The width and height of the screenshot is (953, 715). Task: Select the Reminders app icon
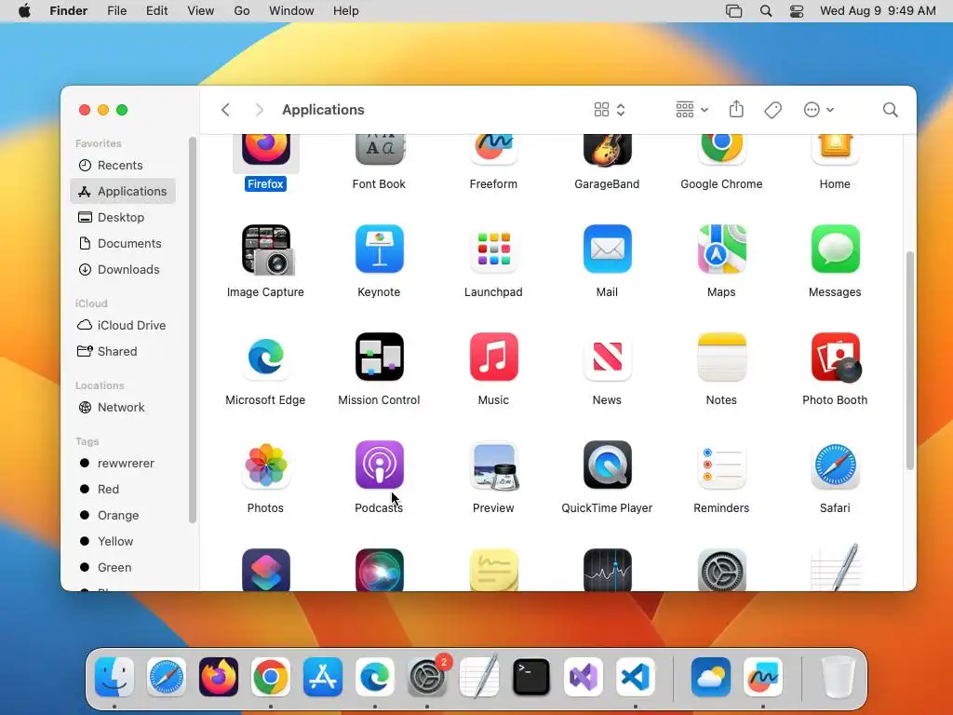[x=721, y=465]
